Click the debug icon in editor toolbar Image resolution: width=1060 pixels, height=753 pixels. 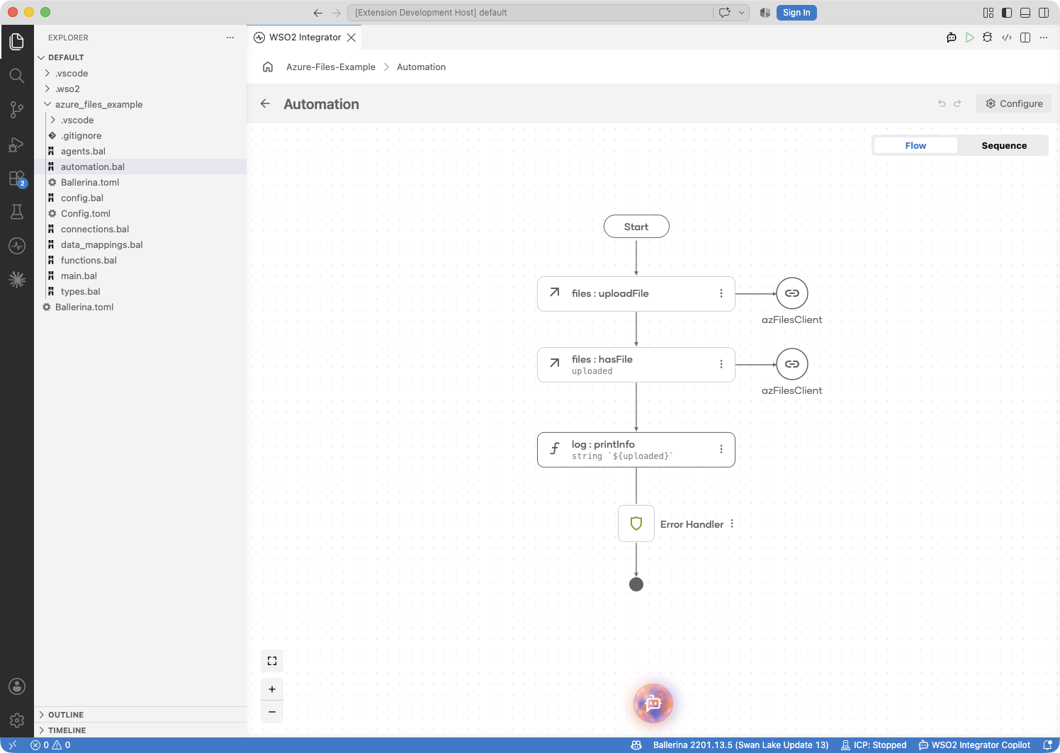tap(988, 38)
